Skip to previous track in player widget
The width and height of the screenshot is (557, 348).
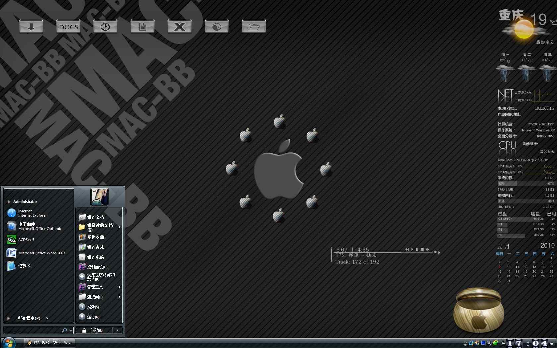407,249
